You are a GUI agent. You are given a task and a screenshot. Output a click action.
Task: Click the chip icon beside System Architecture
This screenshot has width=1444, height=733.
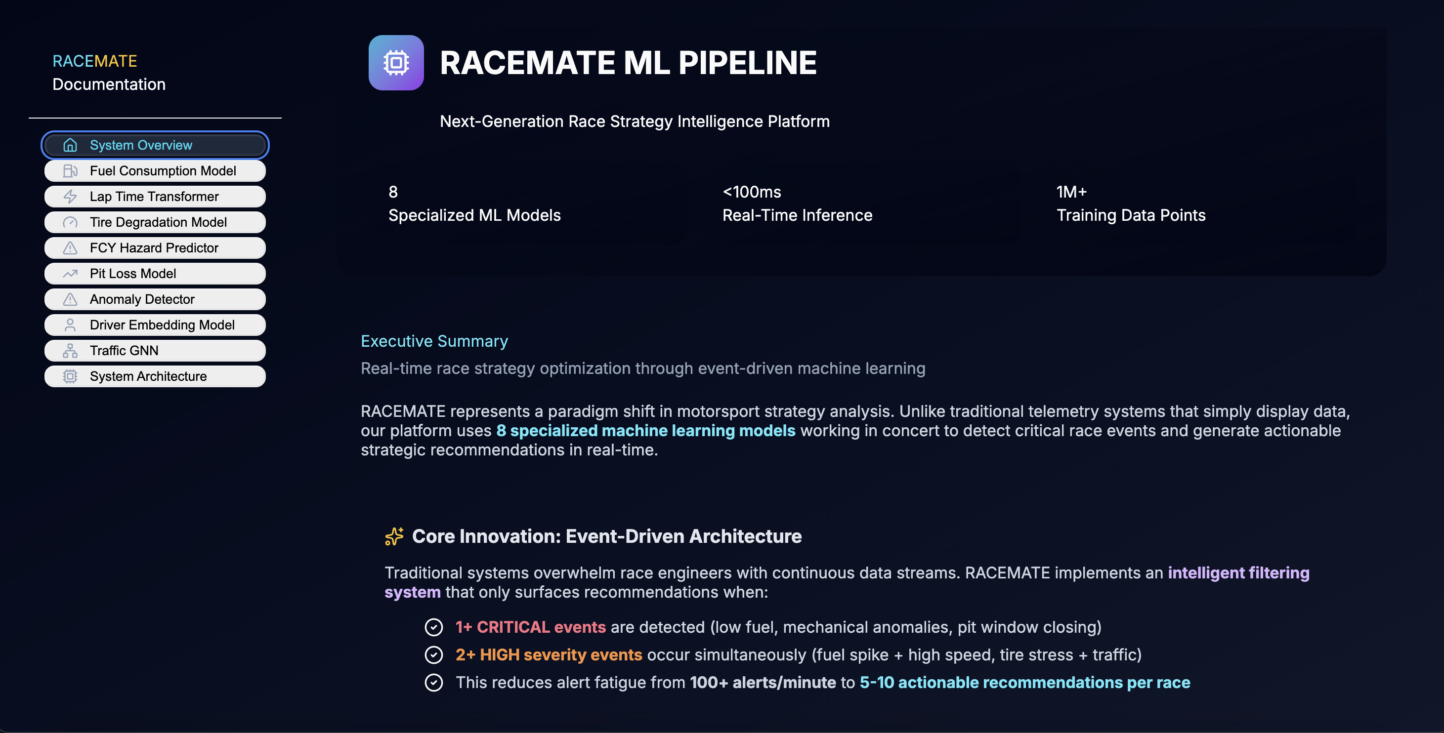[x=70, y=376]
